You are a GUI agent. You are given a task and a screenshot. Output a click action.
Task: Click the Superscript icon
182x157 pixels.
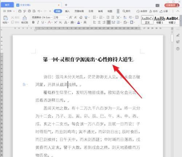click(56, 22)
